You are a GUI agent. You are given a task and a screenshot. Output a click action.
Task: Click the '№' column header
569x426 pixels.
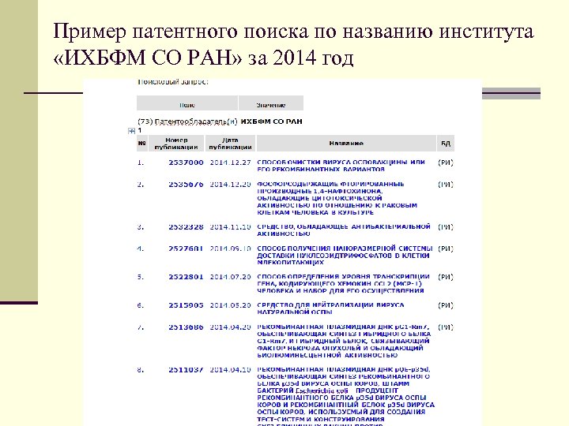pyautogui.click(x=142, y=143)
